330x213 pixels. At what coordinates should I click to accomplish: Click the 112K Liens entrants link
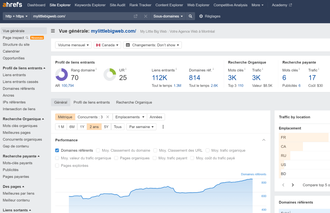[159, 78]
